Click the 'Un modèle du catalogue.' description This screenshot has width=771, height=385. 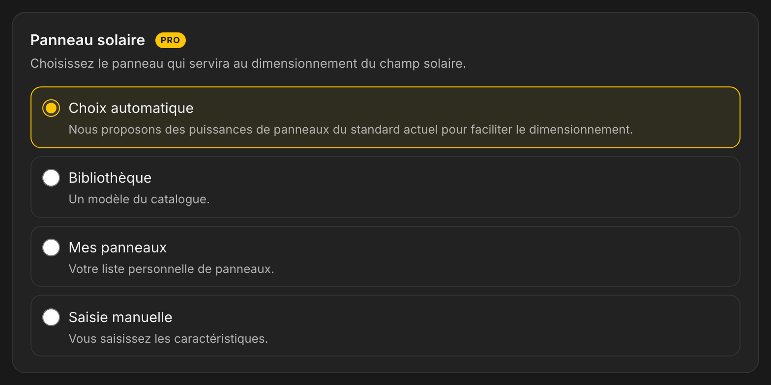pos(139,199)
